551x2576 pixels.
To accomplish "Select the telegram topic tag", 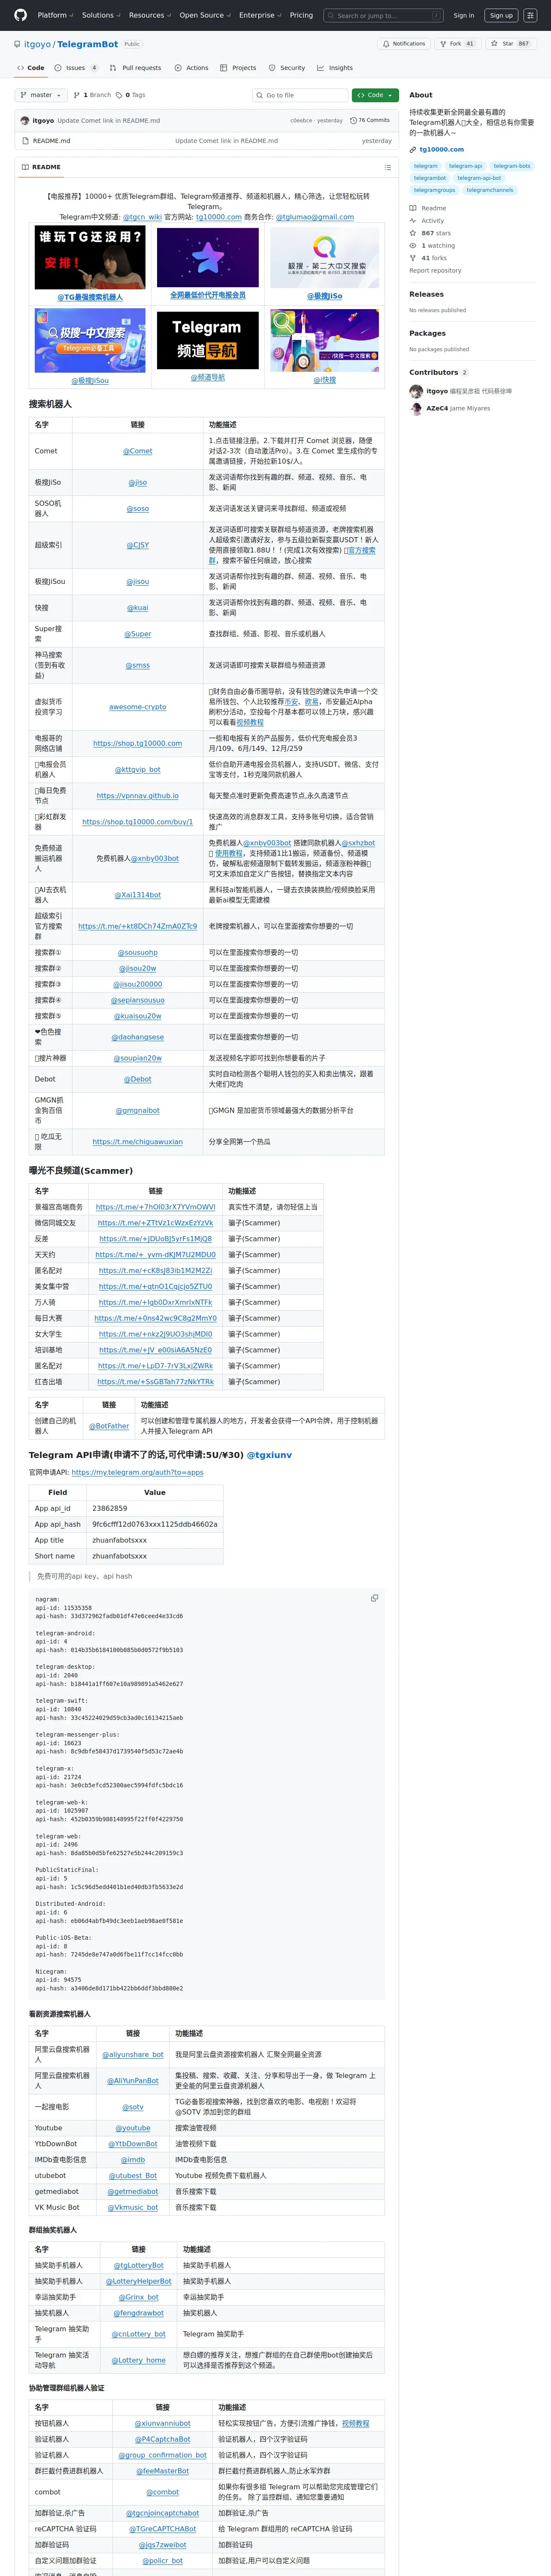I will [x=426, y=166].
